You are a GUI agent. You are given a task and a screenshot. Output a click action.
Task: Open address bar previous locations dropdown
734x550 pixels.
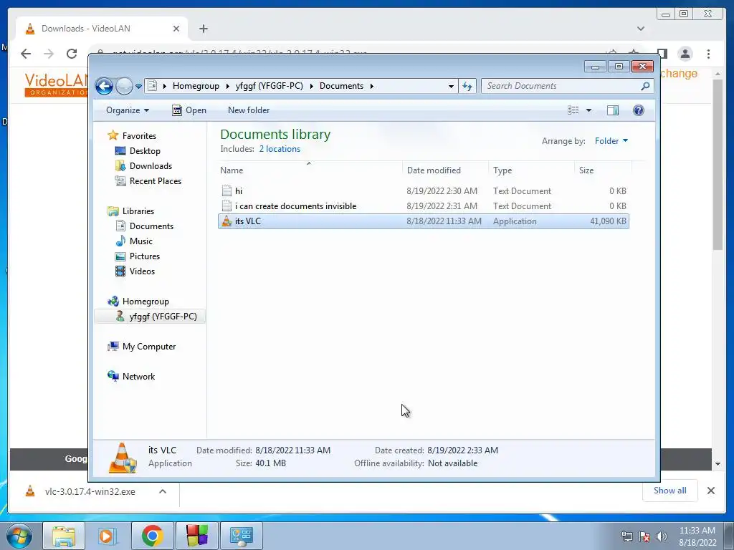click(451, 86)
